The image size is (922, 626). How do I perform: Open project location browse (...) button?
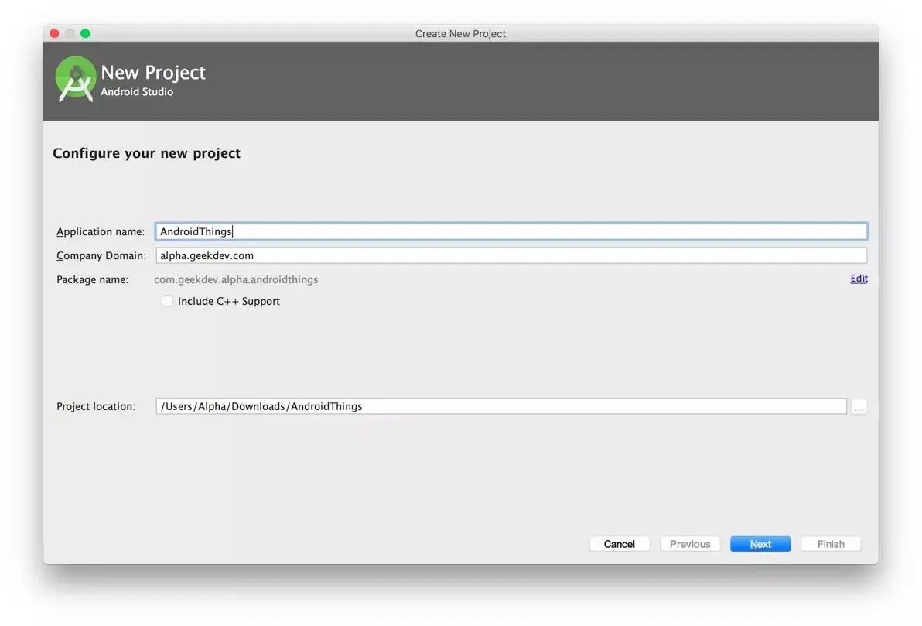pos(859,406)
